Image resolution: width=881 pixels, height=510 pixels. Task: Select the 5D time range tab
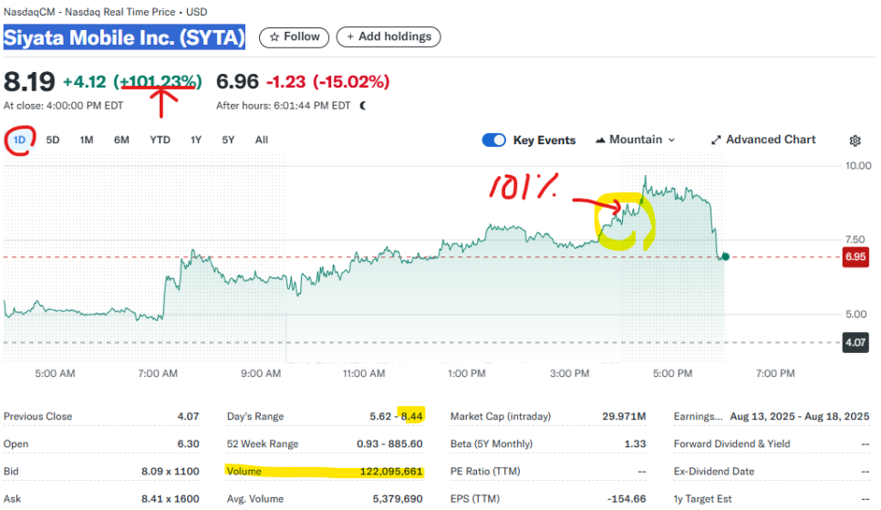click(x=53, y=140)
